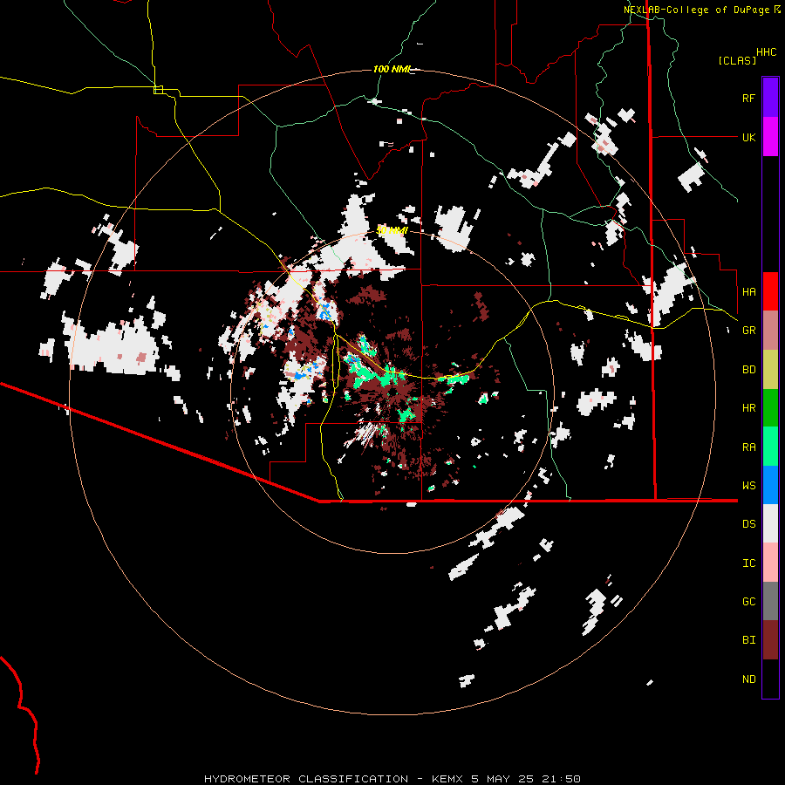Click the ND black legend swatch
This screenshot has width=785, height=785.
click(x=770, y=679)
